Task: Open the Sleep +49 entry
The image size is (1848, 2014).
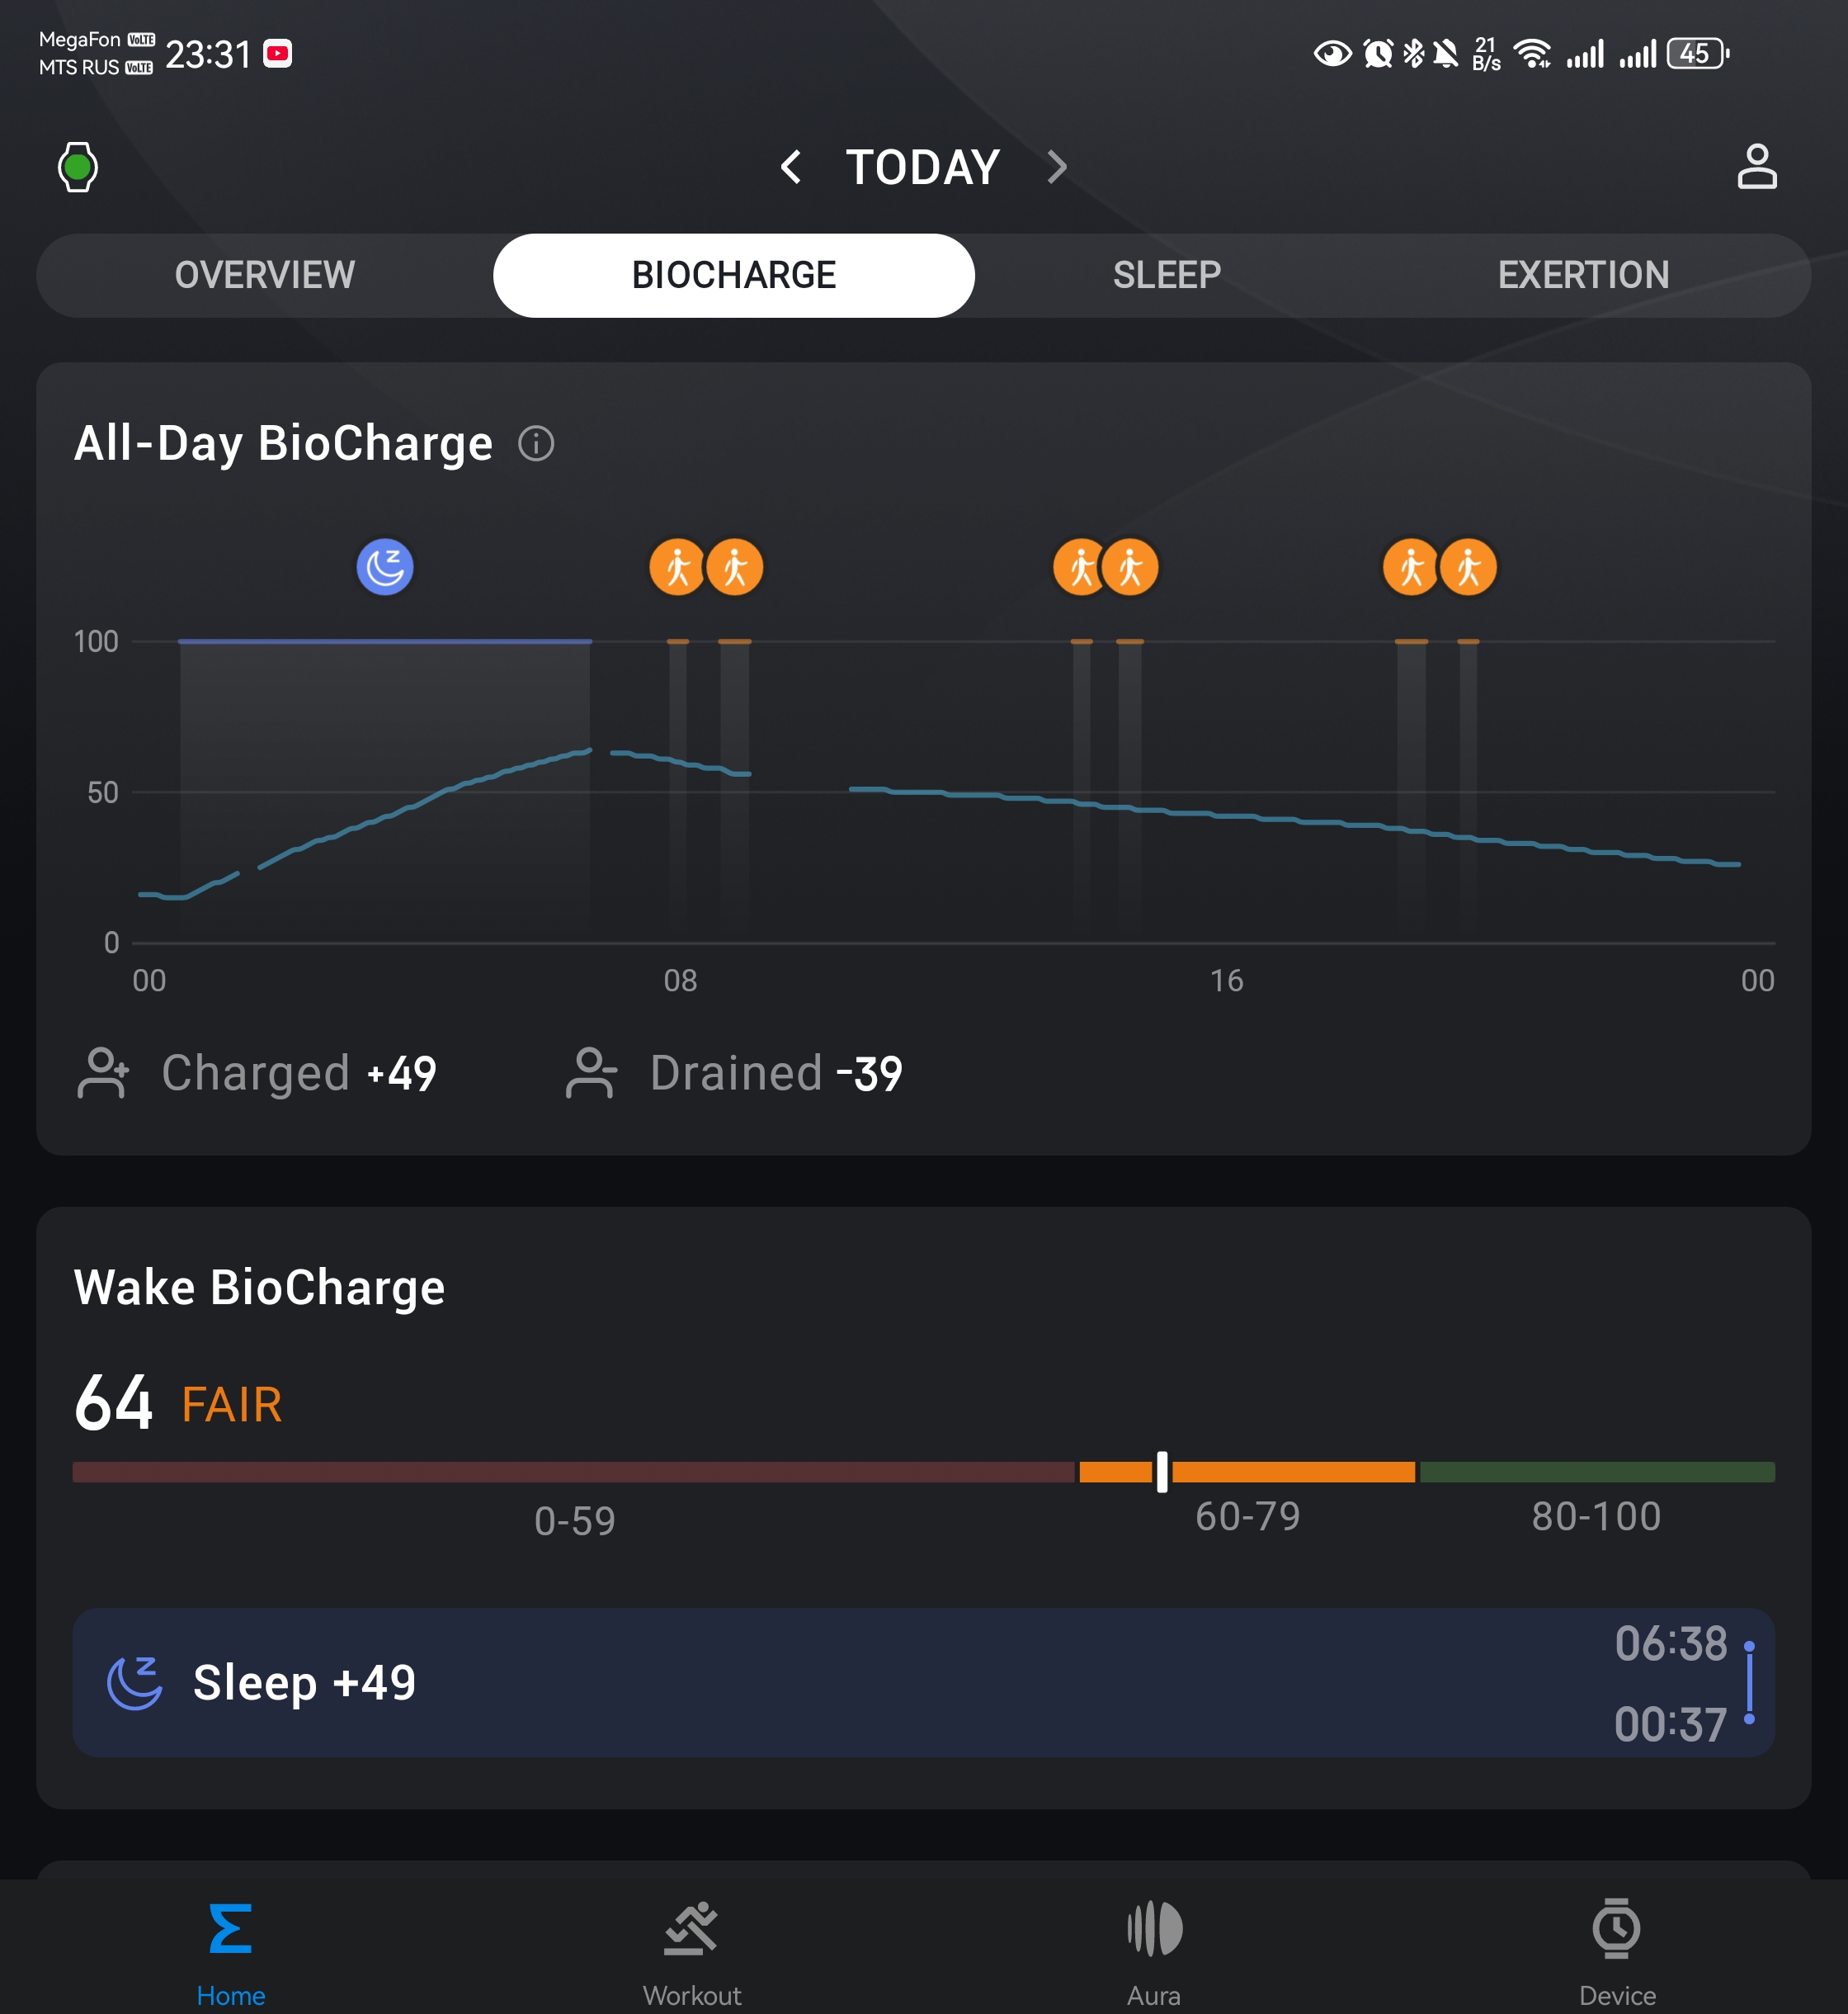Action: tap(922, 1683)
